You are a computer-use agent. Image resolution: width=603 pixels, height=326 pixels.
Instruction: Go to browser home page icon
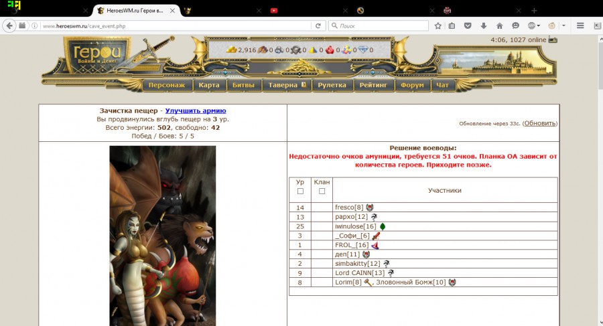click(x=499, y=25)
